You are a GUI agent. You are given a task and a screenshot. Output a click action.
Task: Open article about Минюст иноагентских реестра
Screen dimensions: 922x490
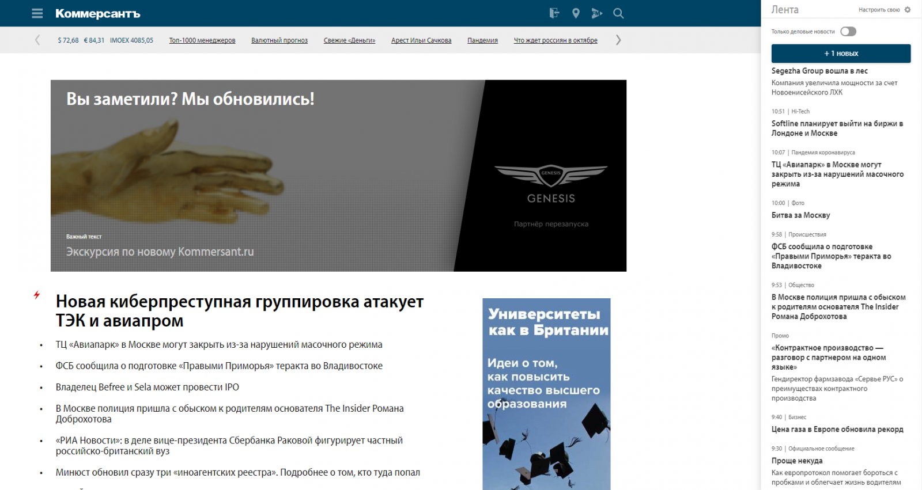point(238,472)
